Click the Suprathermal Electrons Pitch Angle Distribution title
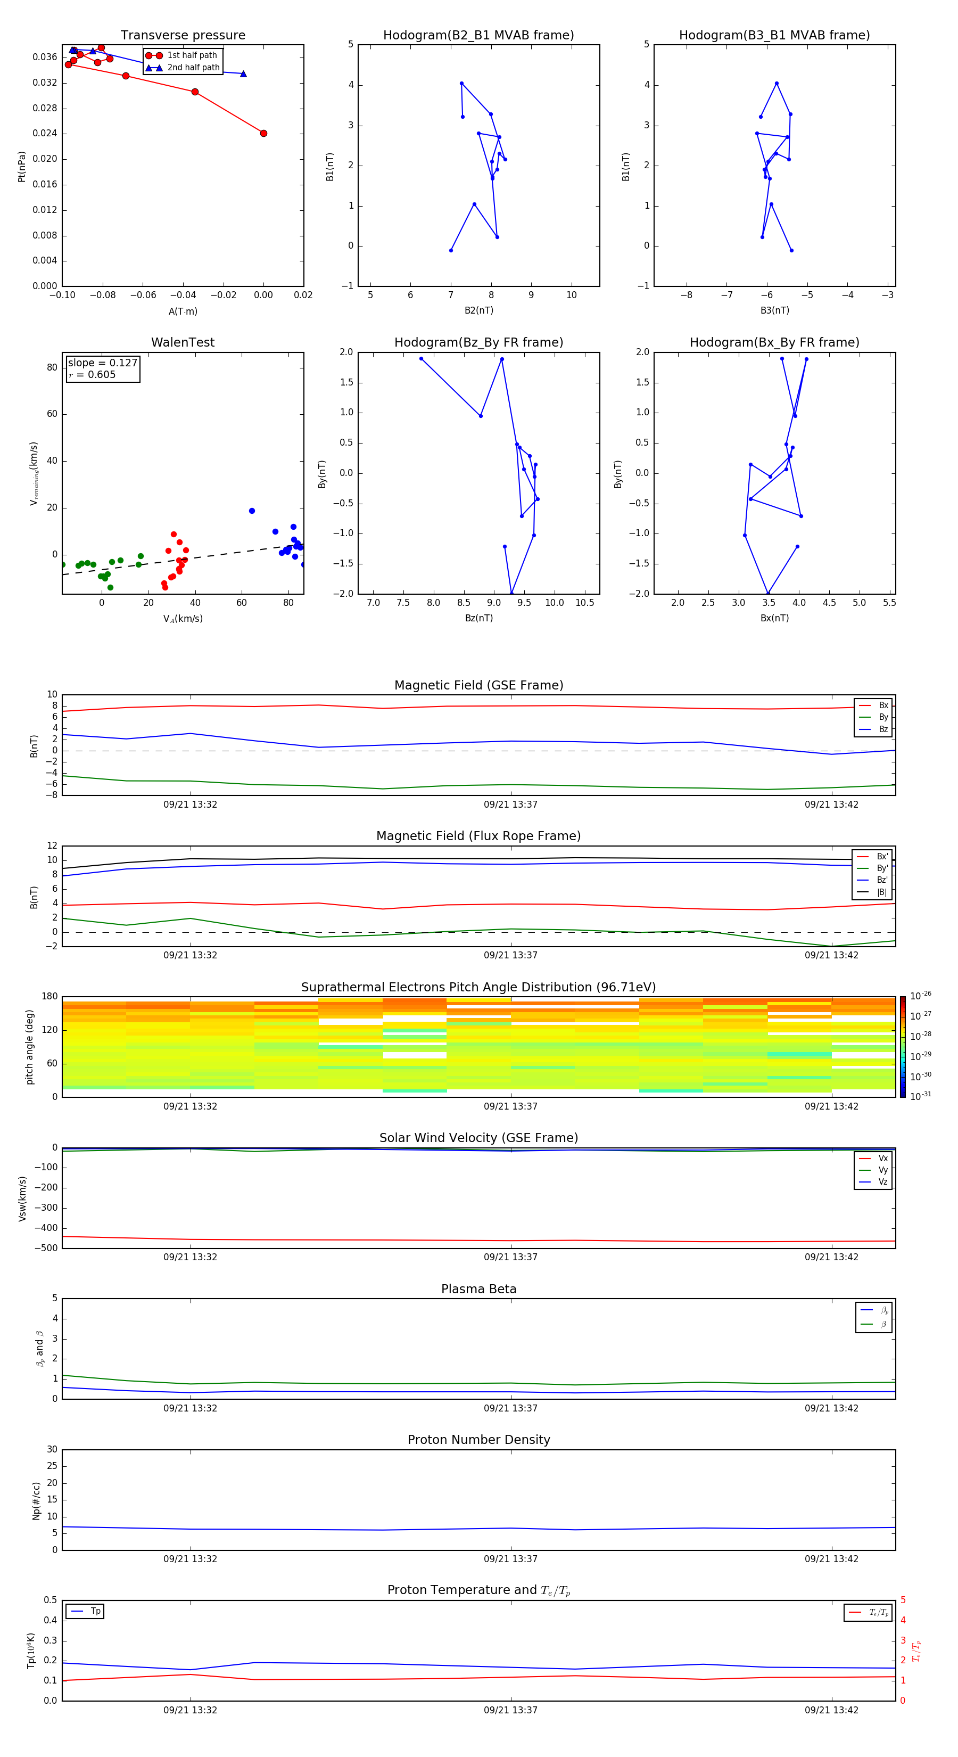The height and width of the screenshot is (1757, 958). pos(478,988)
